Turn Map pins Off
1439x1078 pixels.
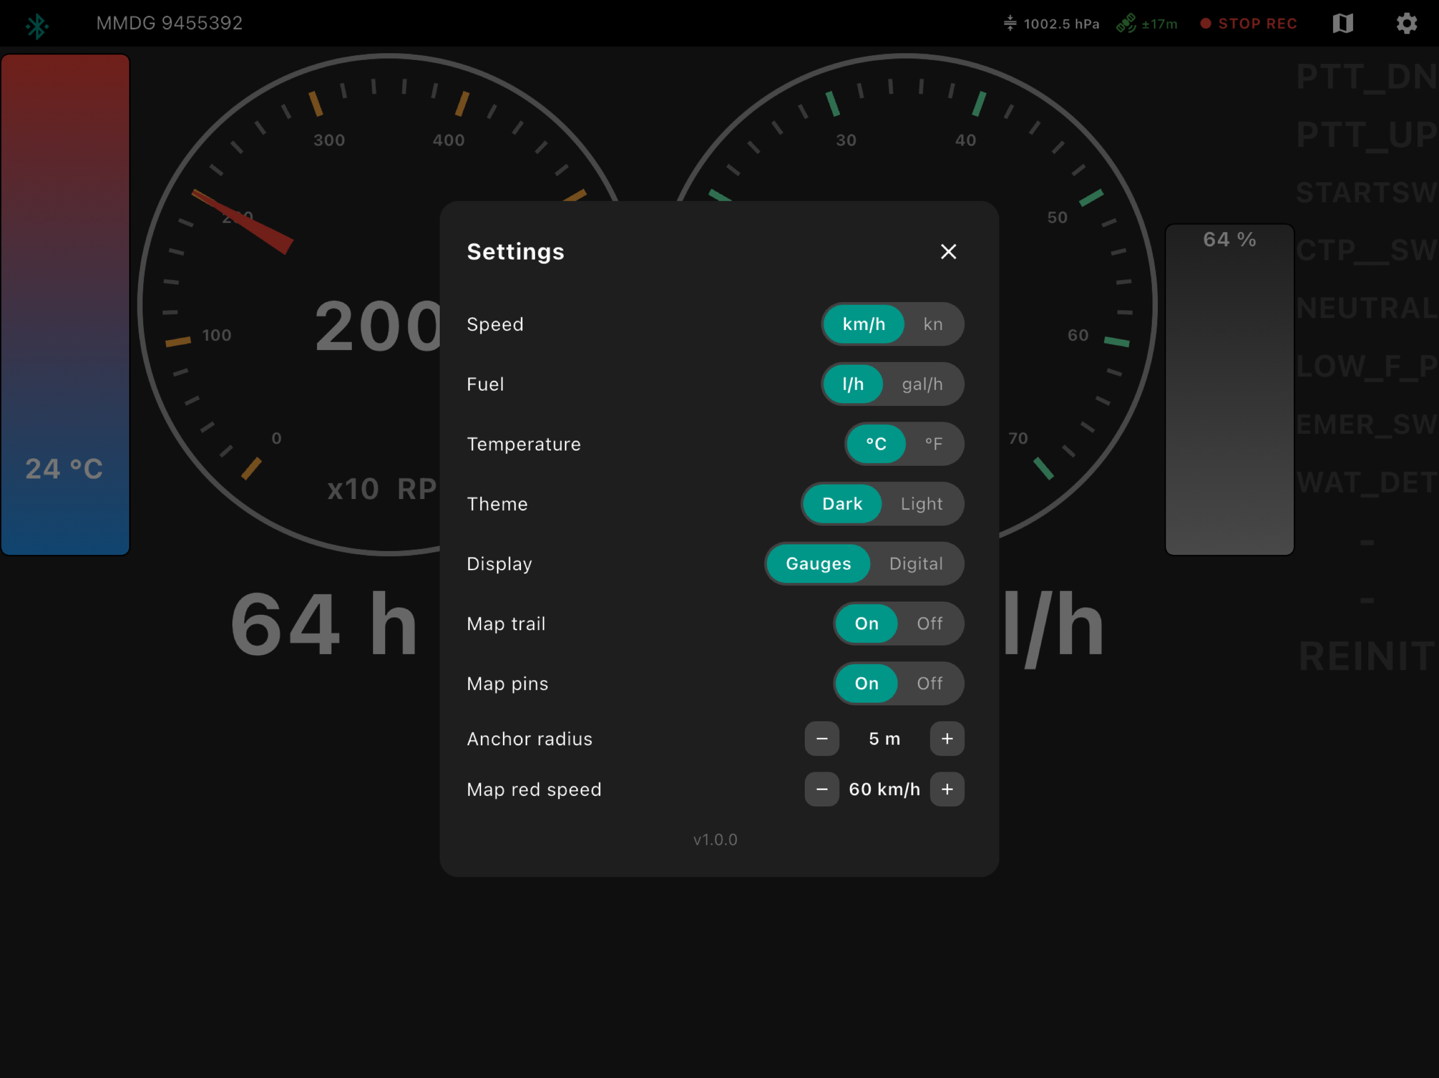929,683
